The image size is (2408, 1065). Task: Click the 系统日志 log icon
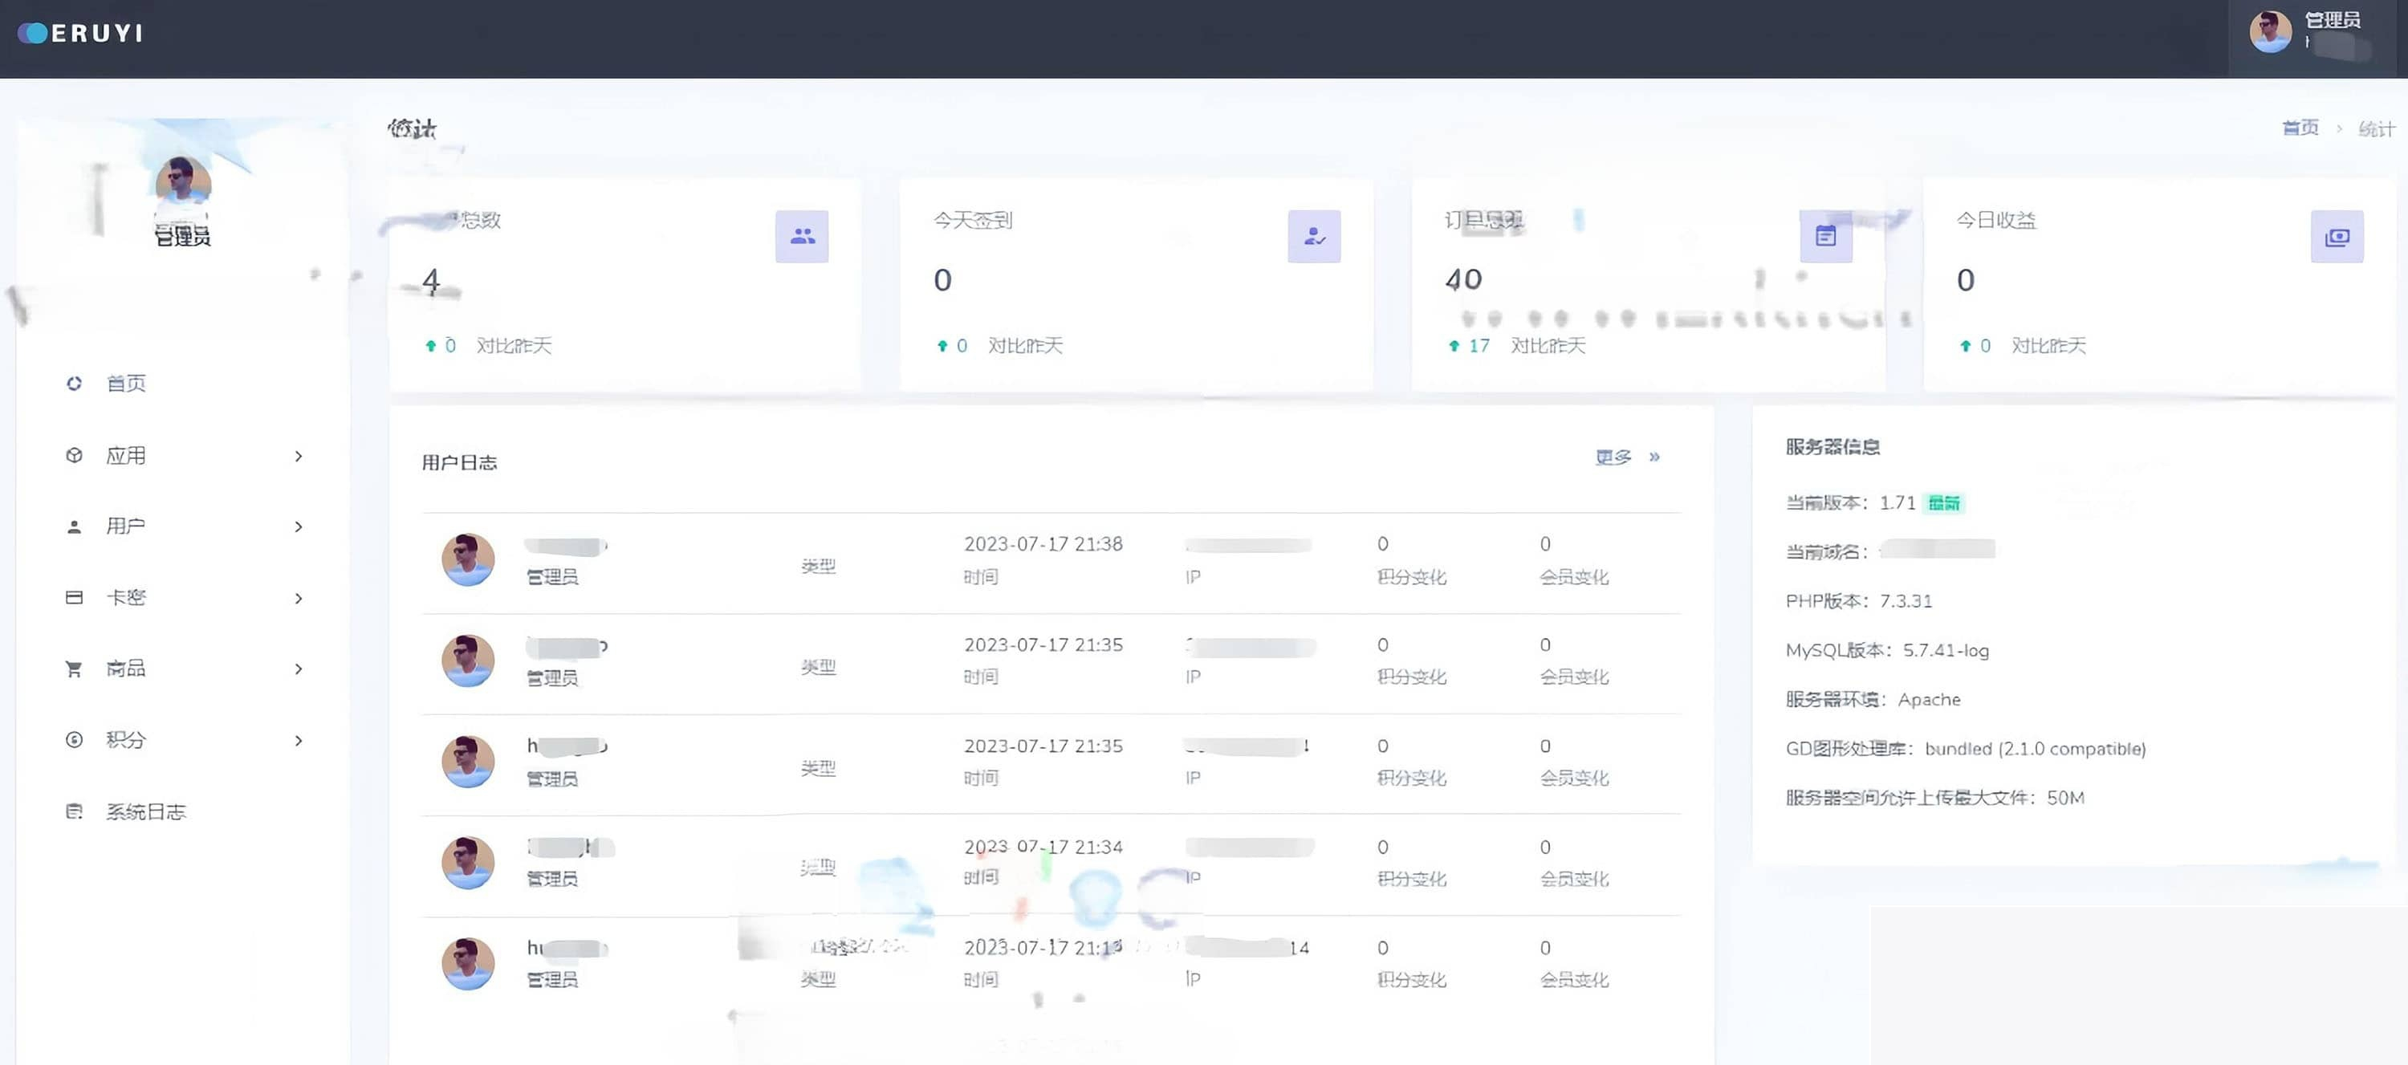pos(75,811)
